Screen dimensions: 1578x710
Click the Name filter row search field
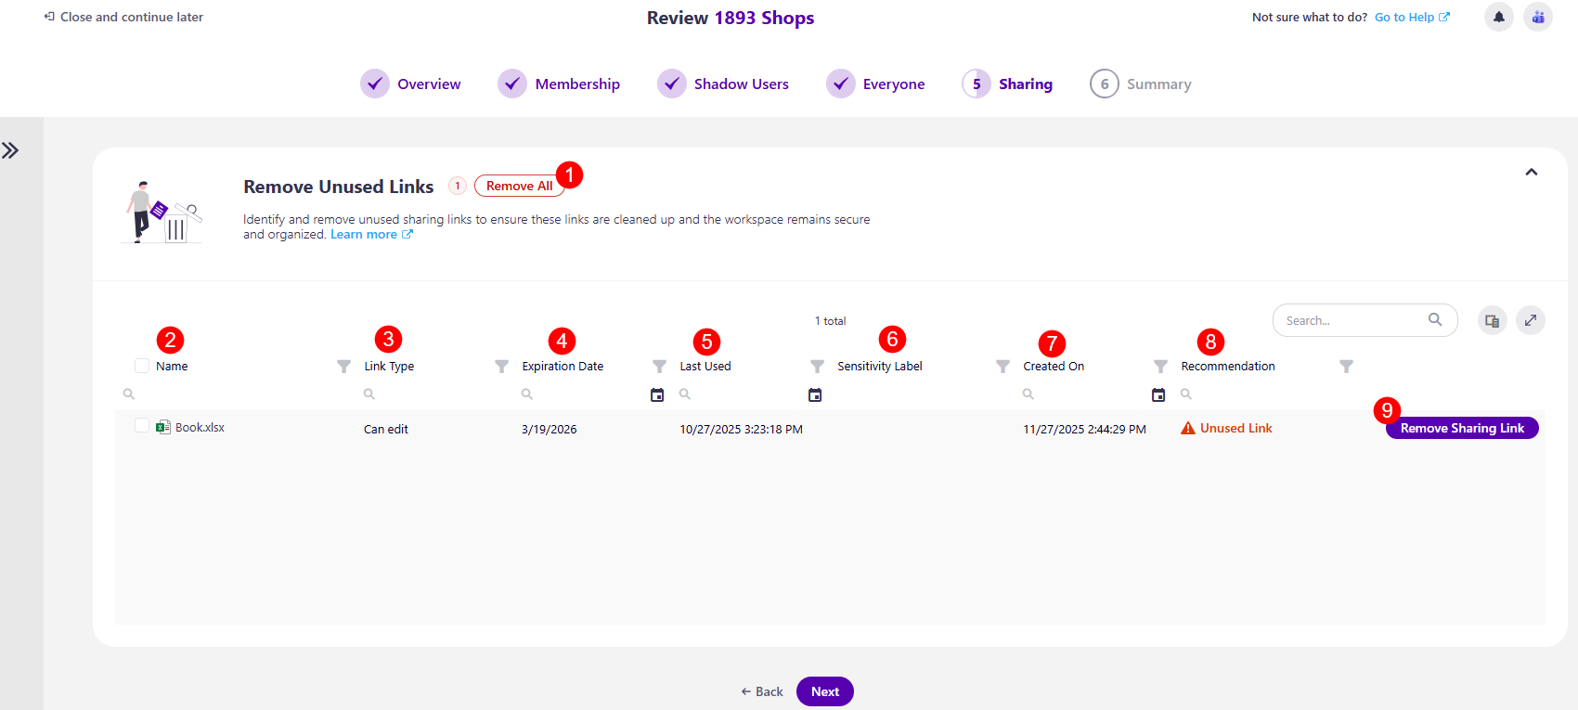[x=235, y=394]
